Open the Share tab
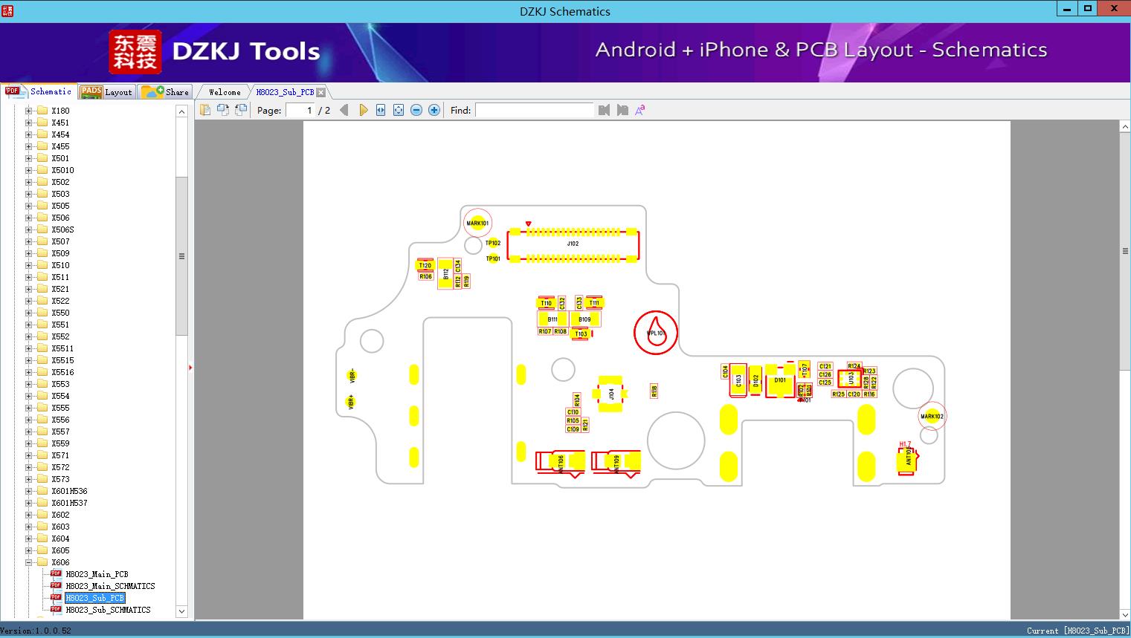 [165, 92]
